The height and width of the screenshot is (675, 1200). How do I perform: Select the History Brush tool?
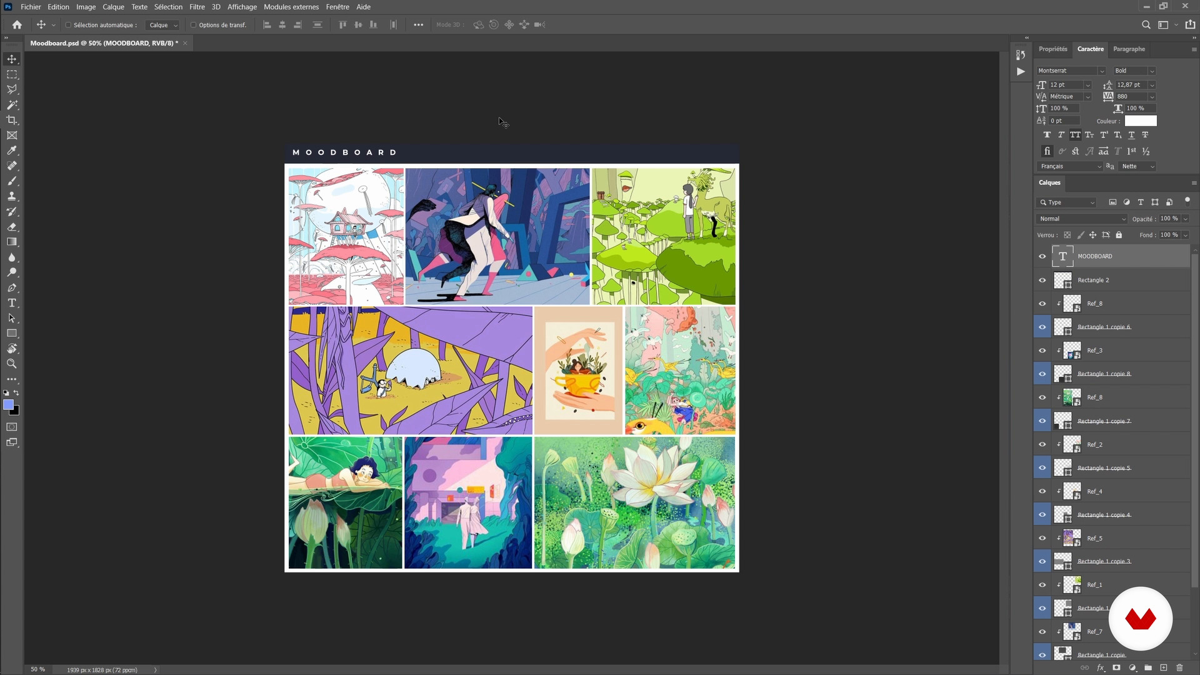[x=12, y=211]
